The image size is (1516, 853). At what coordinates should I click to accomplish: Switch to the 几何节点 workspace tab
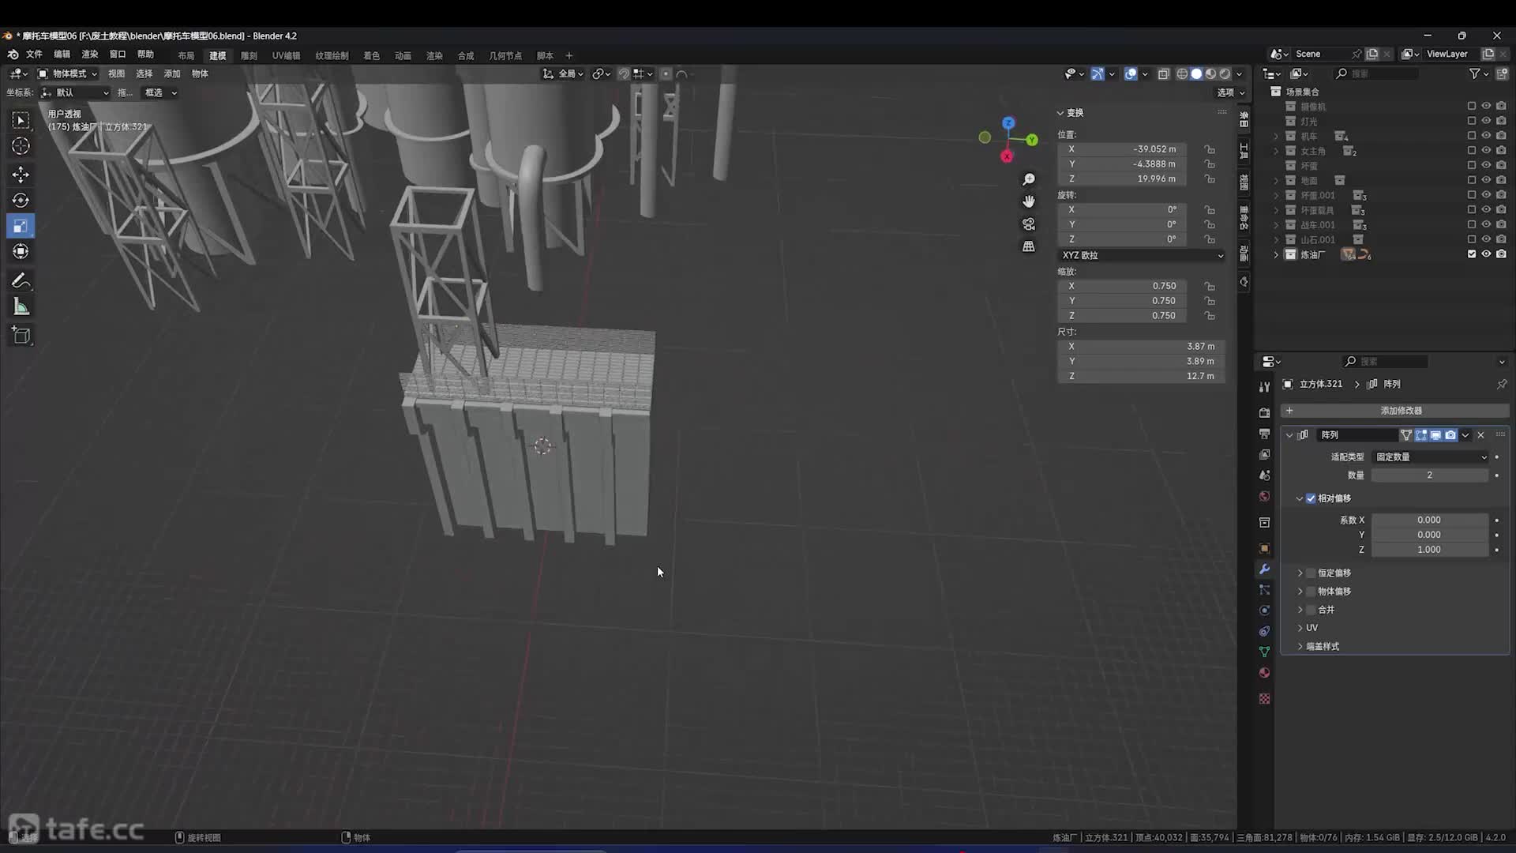tap(505, 56)
